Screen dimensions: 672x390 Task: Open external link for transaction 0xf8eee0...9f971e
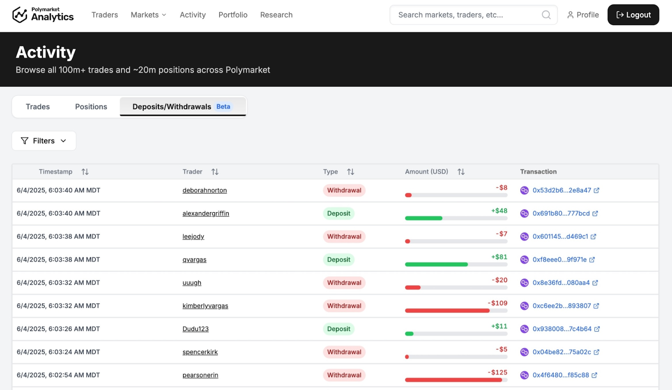593,260
